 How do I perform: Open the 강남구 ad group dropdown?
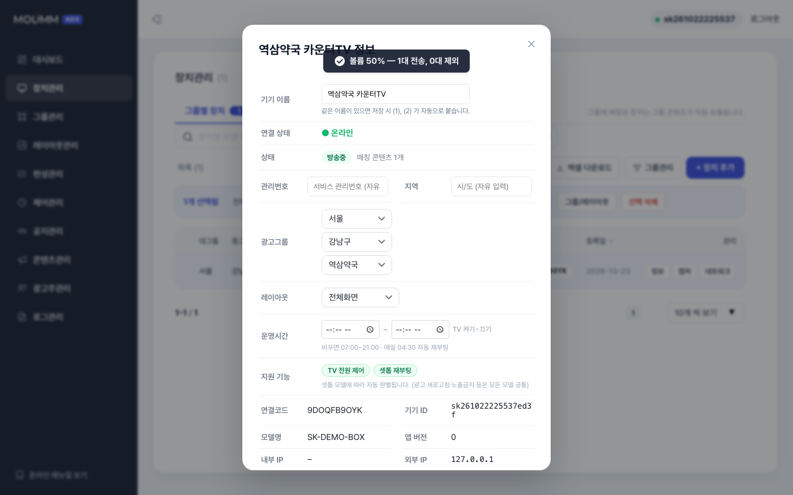(357, 242)
